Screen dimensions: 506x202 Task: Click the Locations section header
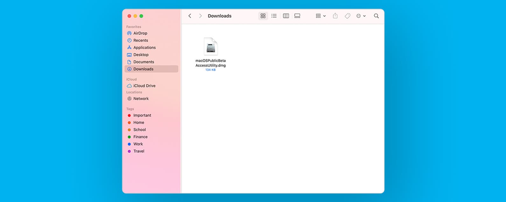pyautogui.click(x=134, y=92)
